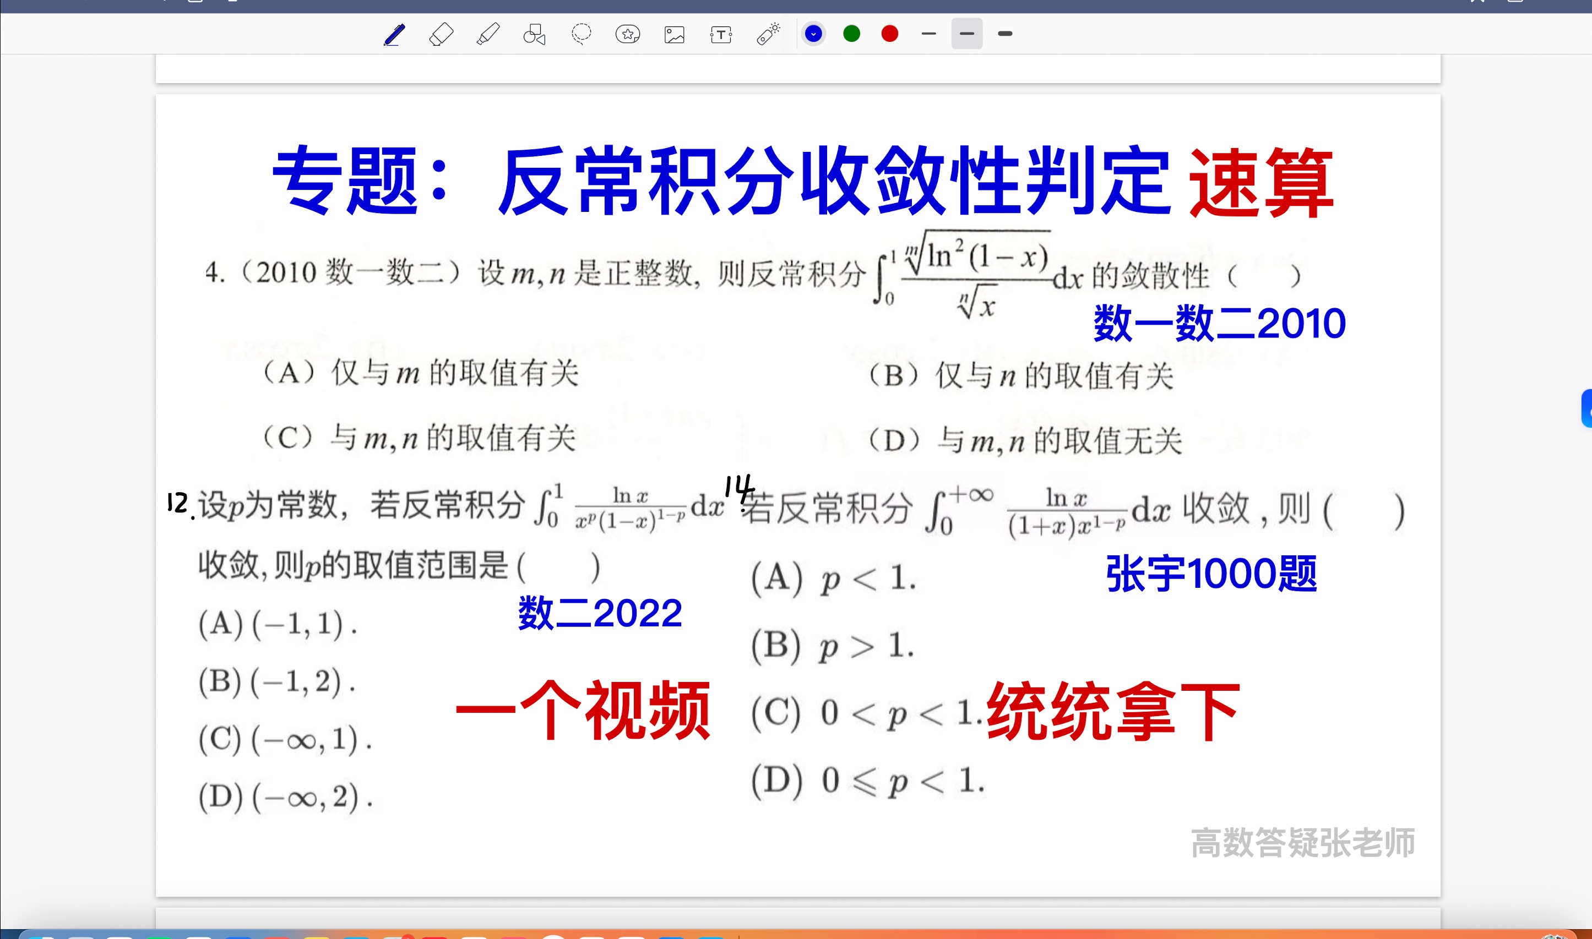Click answer choice (C) (−∞,1)
Viewport: 1592px width, 939px height.
click(x=285, y=739)
